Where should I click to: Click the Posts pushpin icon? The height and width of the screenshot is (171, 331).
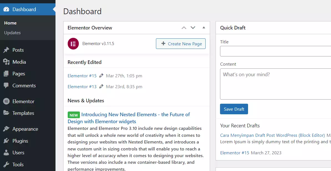point(6,50)
